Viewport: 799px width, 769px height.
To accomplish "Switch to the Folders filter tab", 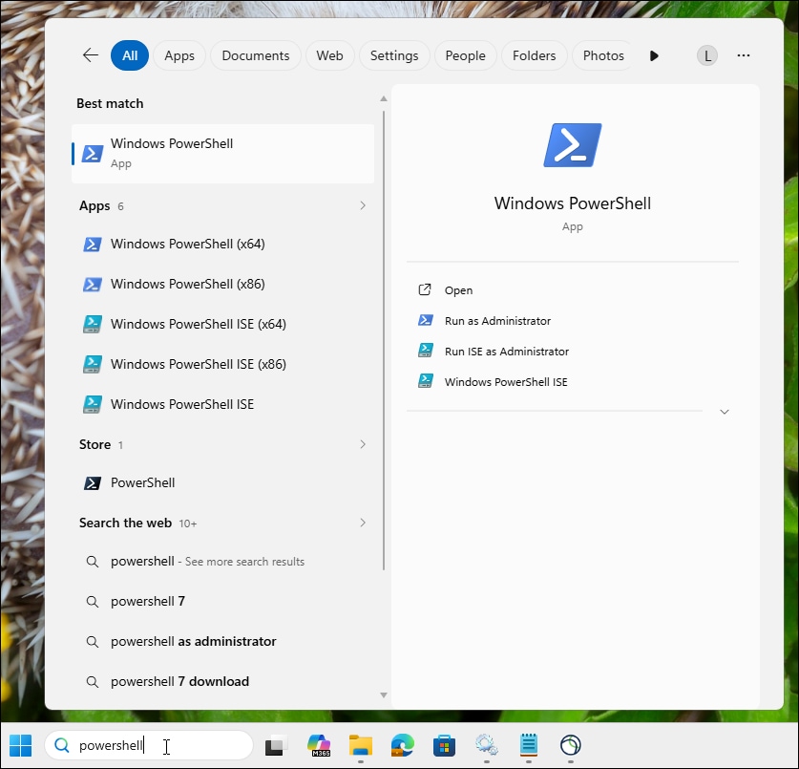I will [534, 55].
